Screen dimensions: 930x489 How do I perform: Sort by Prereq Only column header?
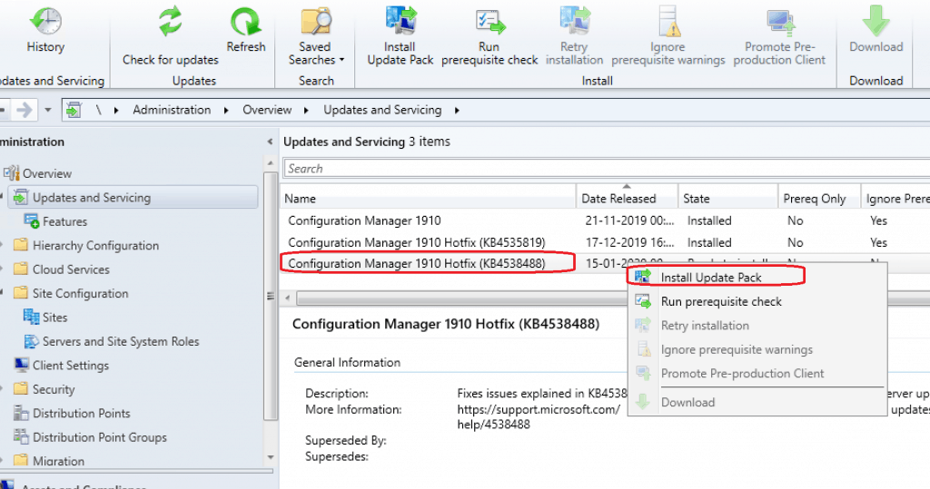pyautogui.click(x=819, y=199)
